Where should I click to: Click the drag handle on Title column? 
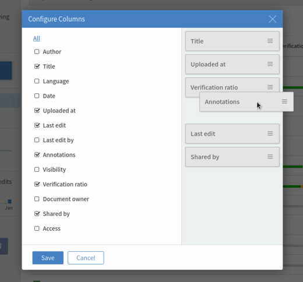point(270,41)
